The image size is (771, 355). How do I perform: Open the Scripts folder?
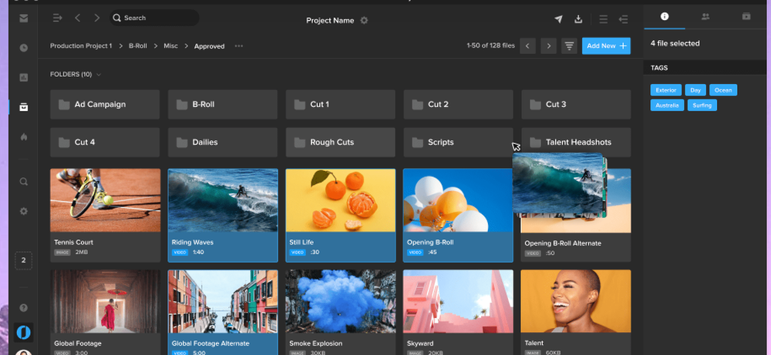point(458,142)
